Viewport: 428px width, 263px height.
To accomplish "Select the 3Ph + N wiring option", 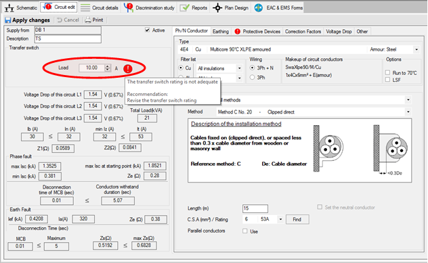I will click(252, 68).
